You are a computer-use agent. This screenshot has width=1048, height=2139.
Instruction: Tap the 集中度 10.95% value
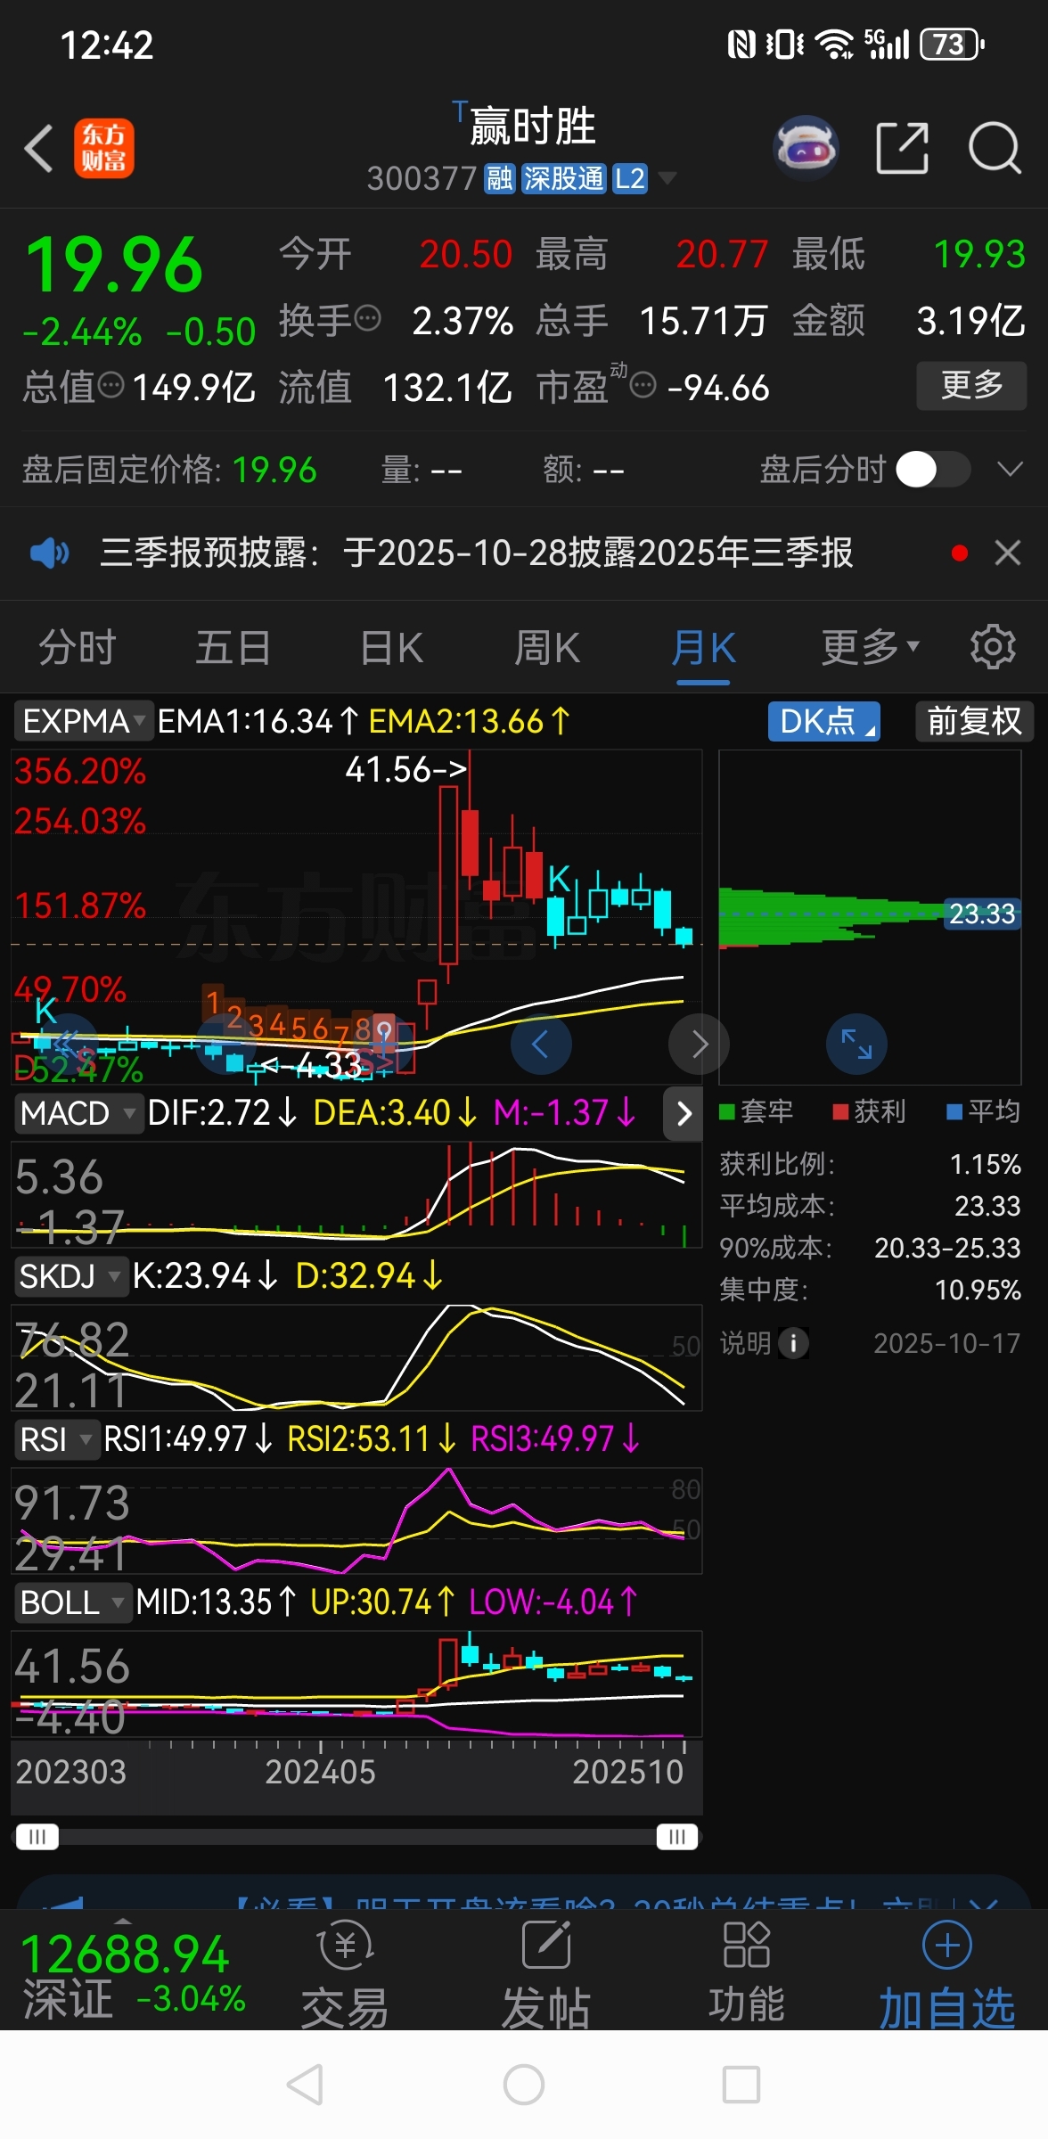click(x=977, y=1290)
